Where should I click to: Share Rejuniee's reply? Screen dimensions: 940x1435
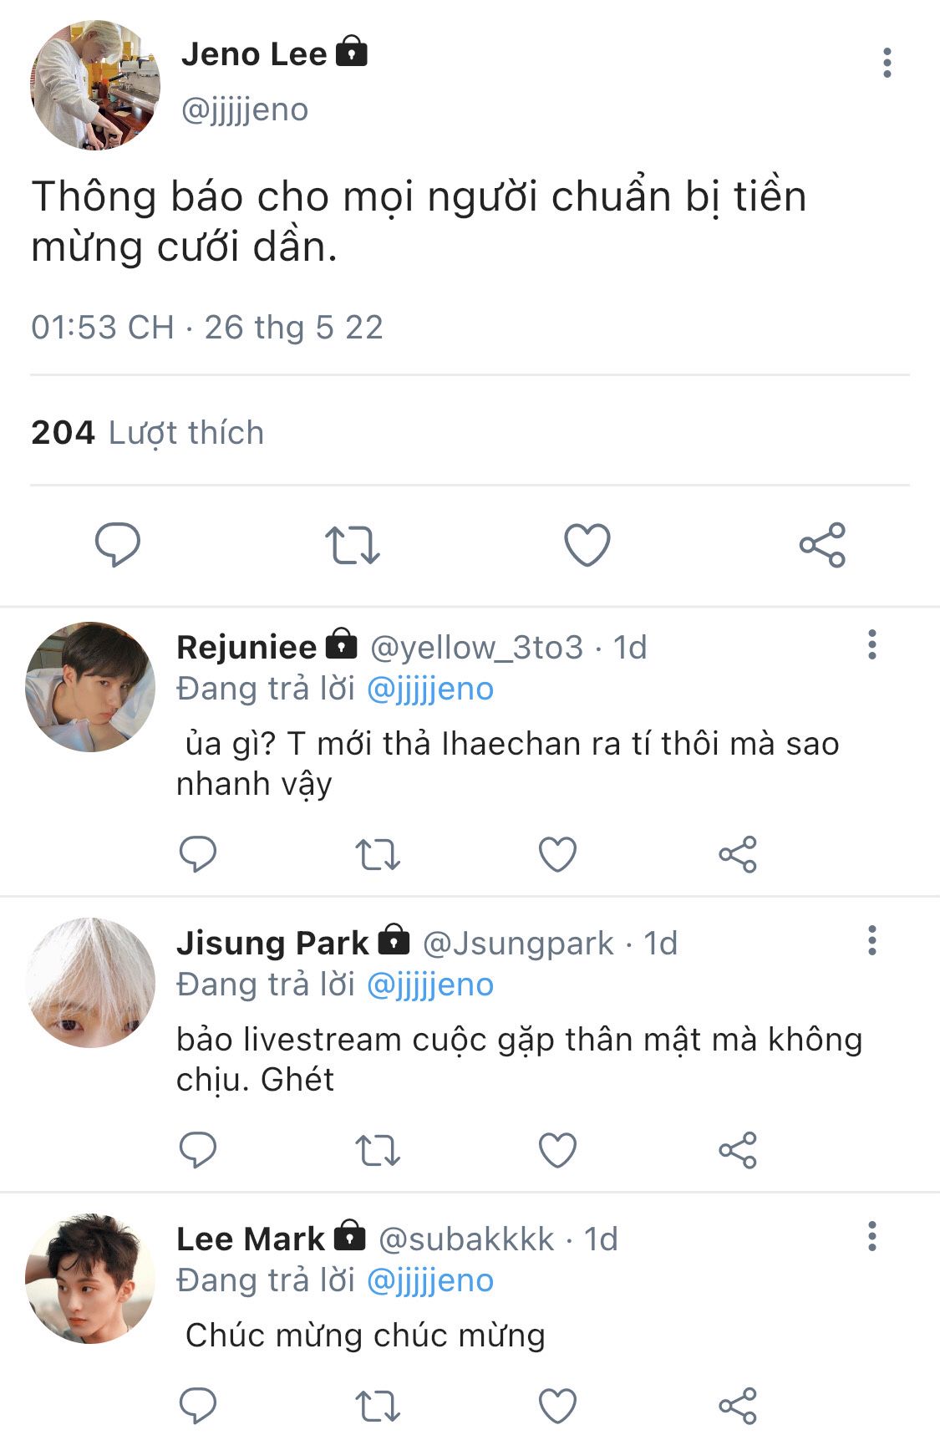[738, 854]
